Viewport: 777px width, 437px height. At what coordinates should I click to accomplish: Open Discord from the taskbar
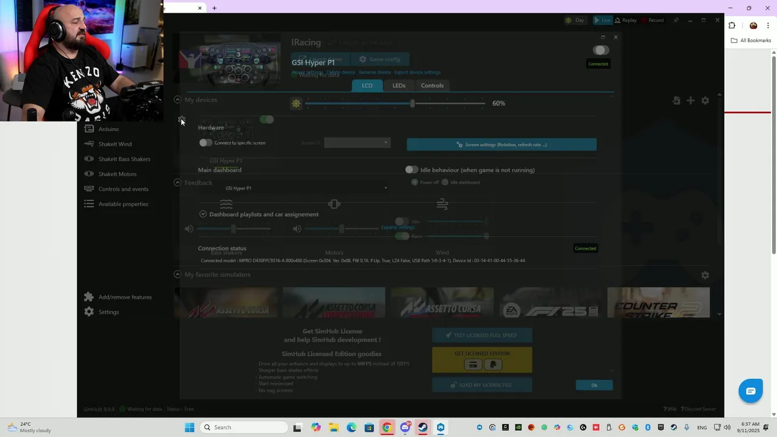click(405, 427)
